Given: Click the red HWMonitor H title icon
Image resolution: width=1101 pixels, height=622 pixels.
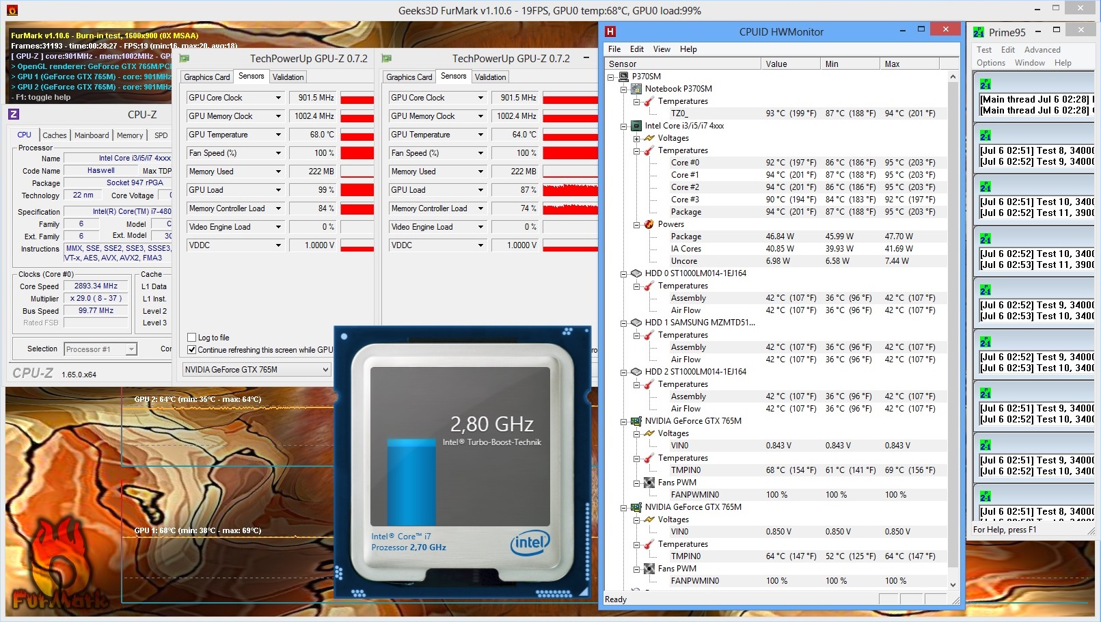Looking at the screenshot, I should [610, 31].
